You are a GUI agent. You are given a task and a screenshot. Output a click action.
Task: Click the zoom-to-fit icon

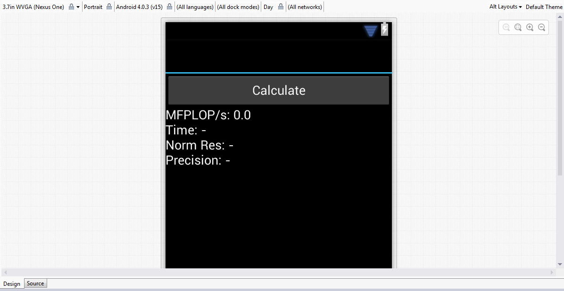click(518, 27)
